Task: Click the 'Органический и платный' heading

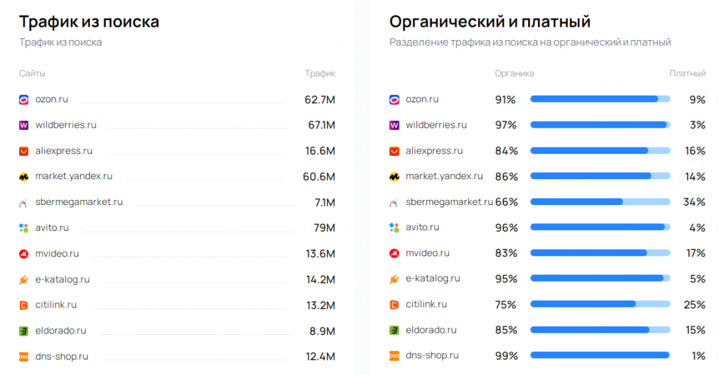Action: coord(489,22)
